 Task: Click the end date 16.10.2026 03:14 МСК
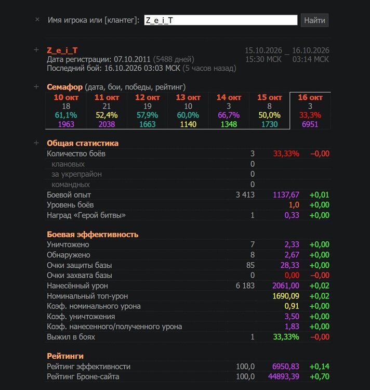[x=311, y=55]
